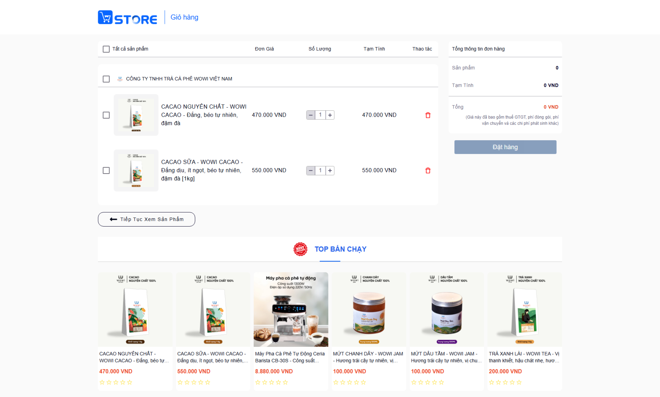Open CÔNG TY TNHH TRÀ CÀ PHÊ WOWI shop link
Viewport: 660px width, 397px height.
pyautogui.click(x=179, y=79)
